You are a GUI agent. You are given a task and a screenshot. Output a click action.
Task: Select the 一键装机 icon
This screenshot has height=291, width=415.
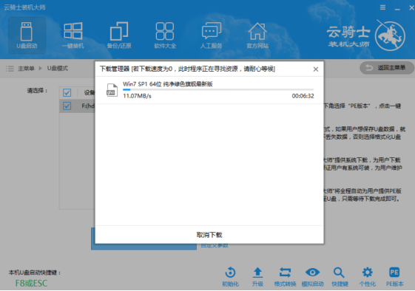pyautogui.click(x=72, y=35)
